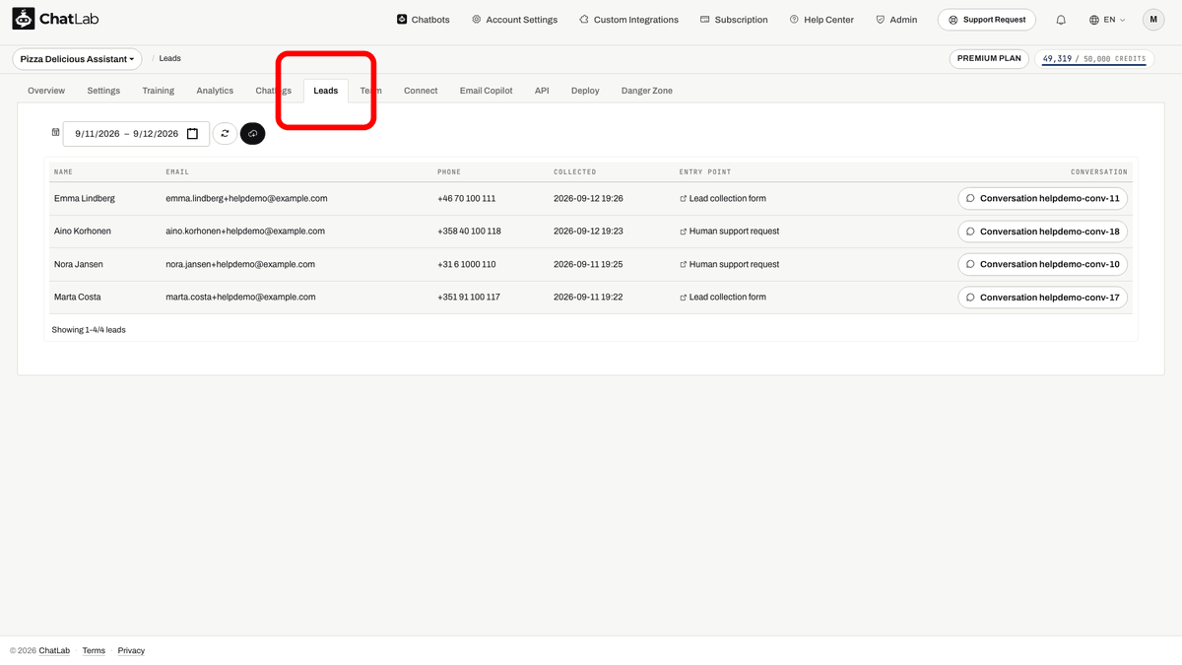Expand the Pizza Delicious Assistant chatbot selector

77,59
